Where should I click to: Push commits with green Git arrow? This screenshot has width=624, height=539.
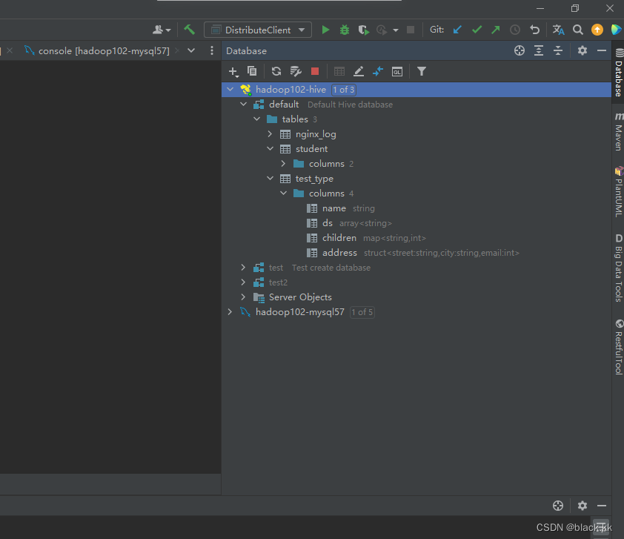pyautogui.click(x=496, y=30)
